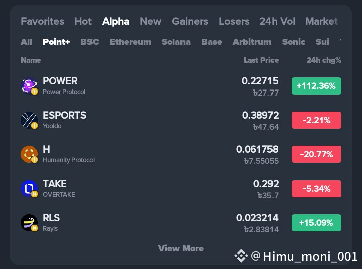
Task: Click the RLS Rayls token icon
Action: [x=29, y=223]
